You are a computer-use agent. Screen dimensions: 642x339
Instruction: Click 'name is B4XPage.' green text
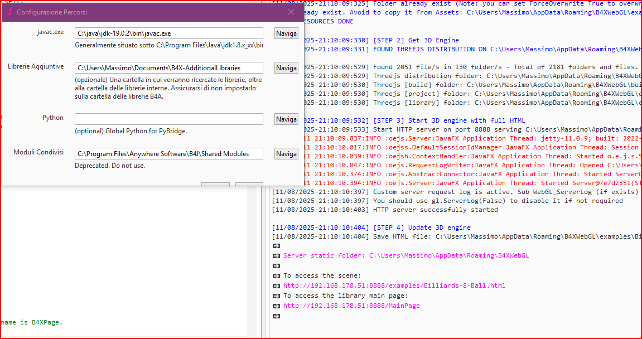tap(32, 322)
